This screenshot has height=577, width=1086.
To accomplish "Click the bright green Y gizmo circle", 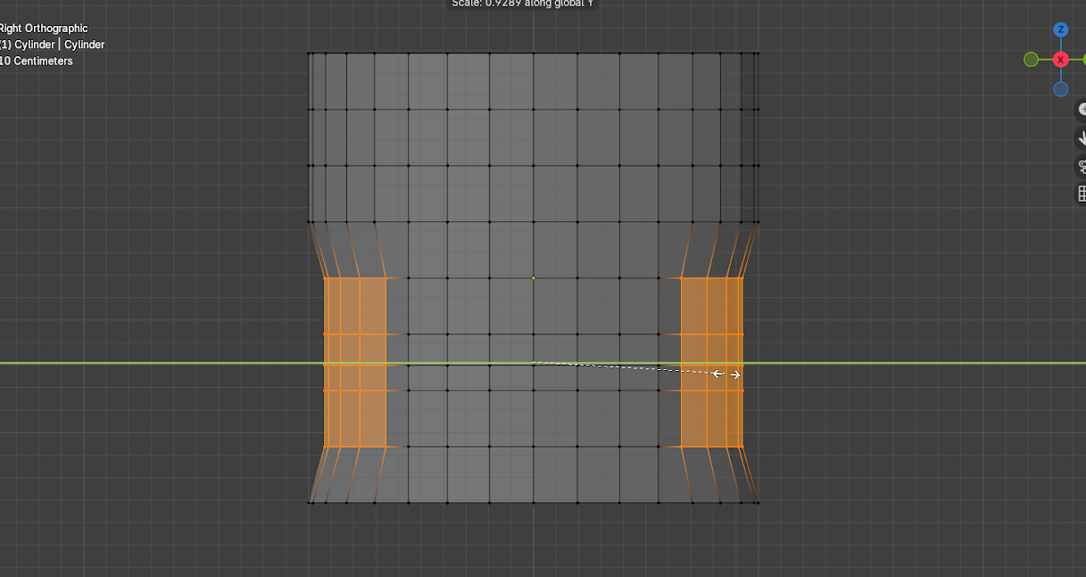I will pyautogui.click(x=1082, y=60).
